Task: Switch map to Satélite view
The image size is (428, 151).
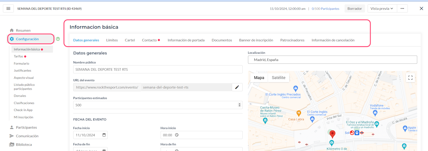Action: (279, 78)
